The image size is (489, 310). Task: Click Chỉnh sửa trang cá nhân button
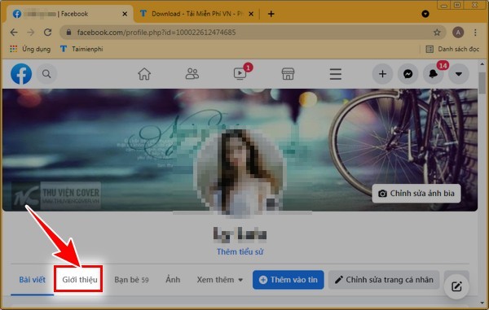(x=384, y=280)
